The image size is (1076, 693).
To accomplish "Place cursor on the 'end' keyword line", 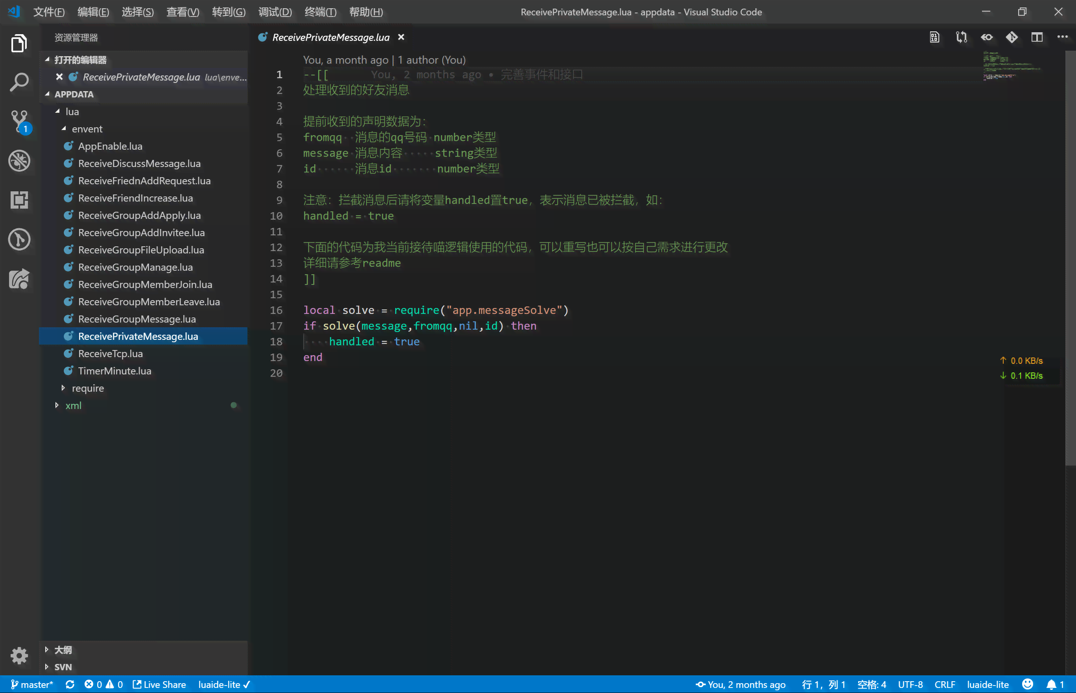I will 313,357.
